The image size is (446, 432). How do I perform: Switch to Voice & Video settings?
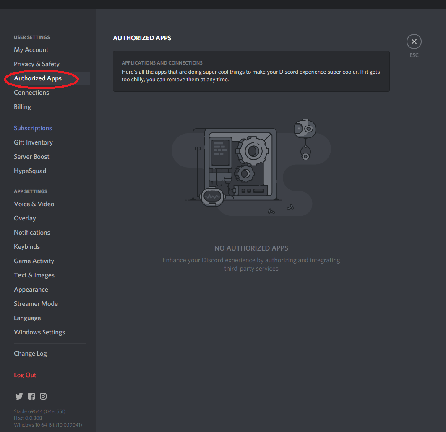coord(34,204)
